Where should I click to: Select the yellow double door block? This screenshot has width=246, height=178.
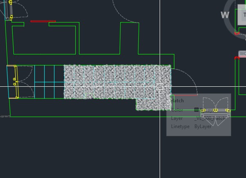coord(215,110)
